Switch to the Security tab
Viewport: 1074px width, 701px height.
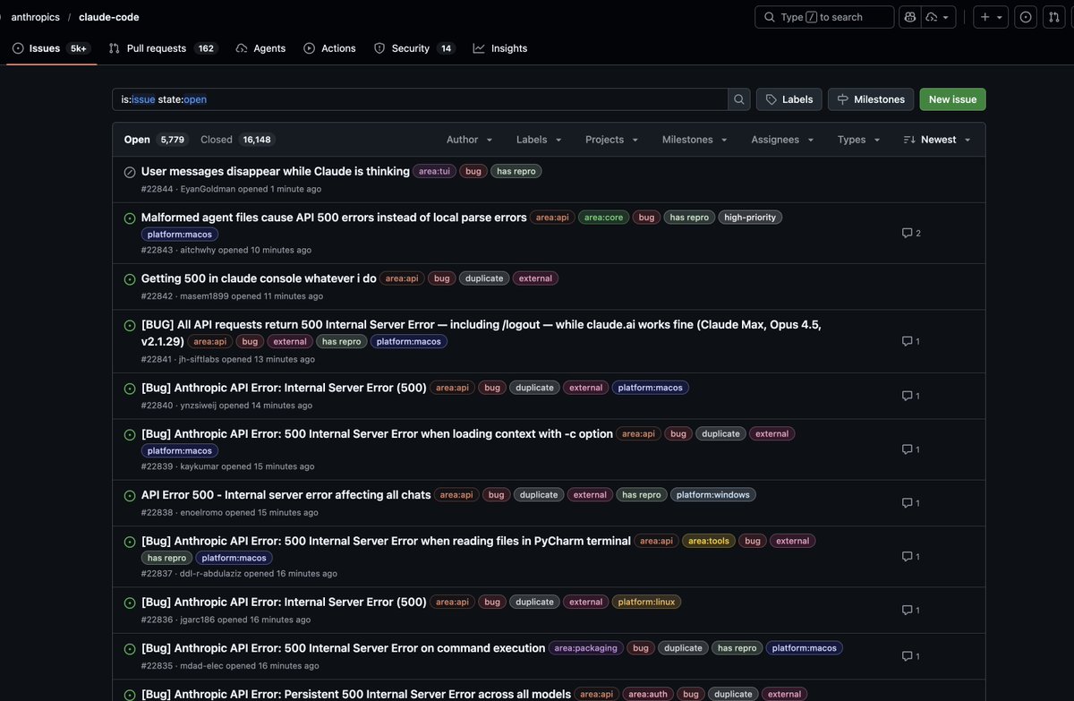(x=413, y=48)
